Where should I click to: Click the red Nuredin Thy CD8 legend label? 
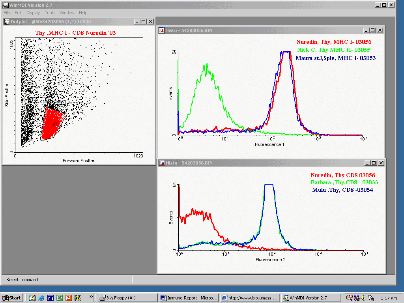[x=342, y=175]
